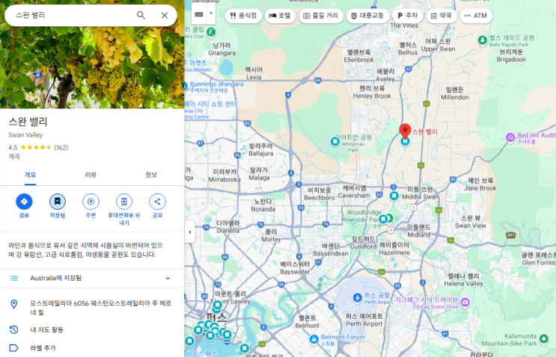Click the Middle Swan saved marker
The width and height of the screenshot is (556, 357).
[x=394, y=196]
